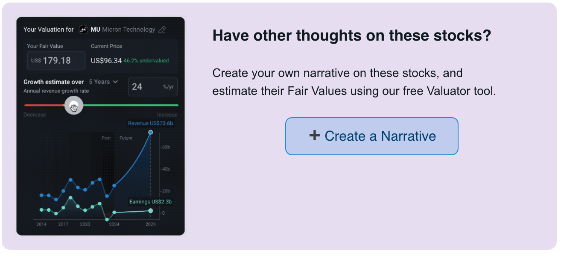Click the 2014 x-axis year label
Viewport: 561px width, 254px height.
pyautogui.click(x=41, y=224)
